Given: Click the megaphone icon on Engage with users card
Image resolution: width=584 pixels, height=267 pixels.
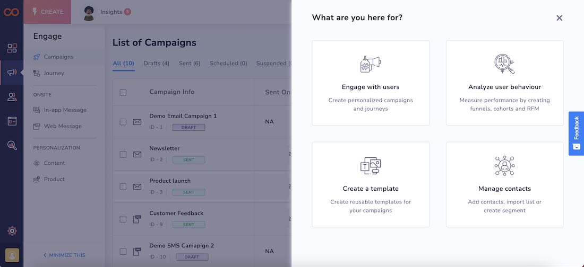Looking at the screenshot, I should pos(371,64).
